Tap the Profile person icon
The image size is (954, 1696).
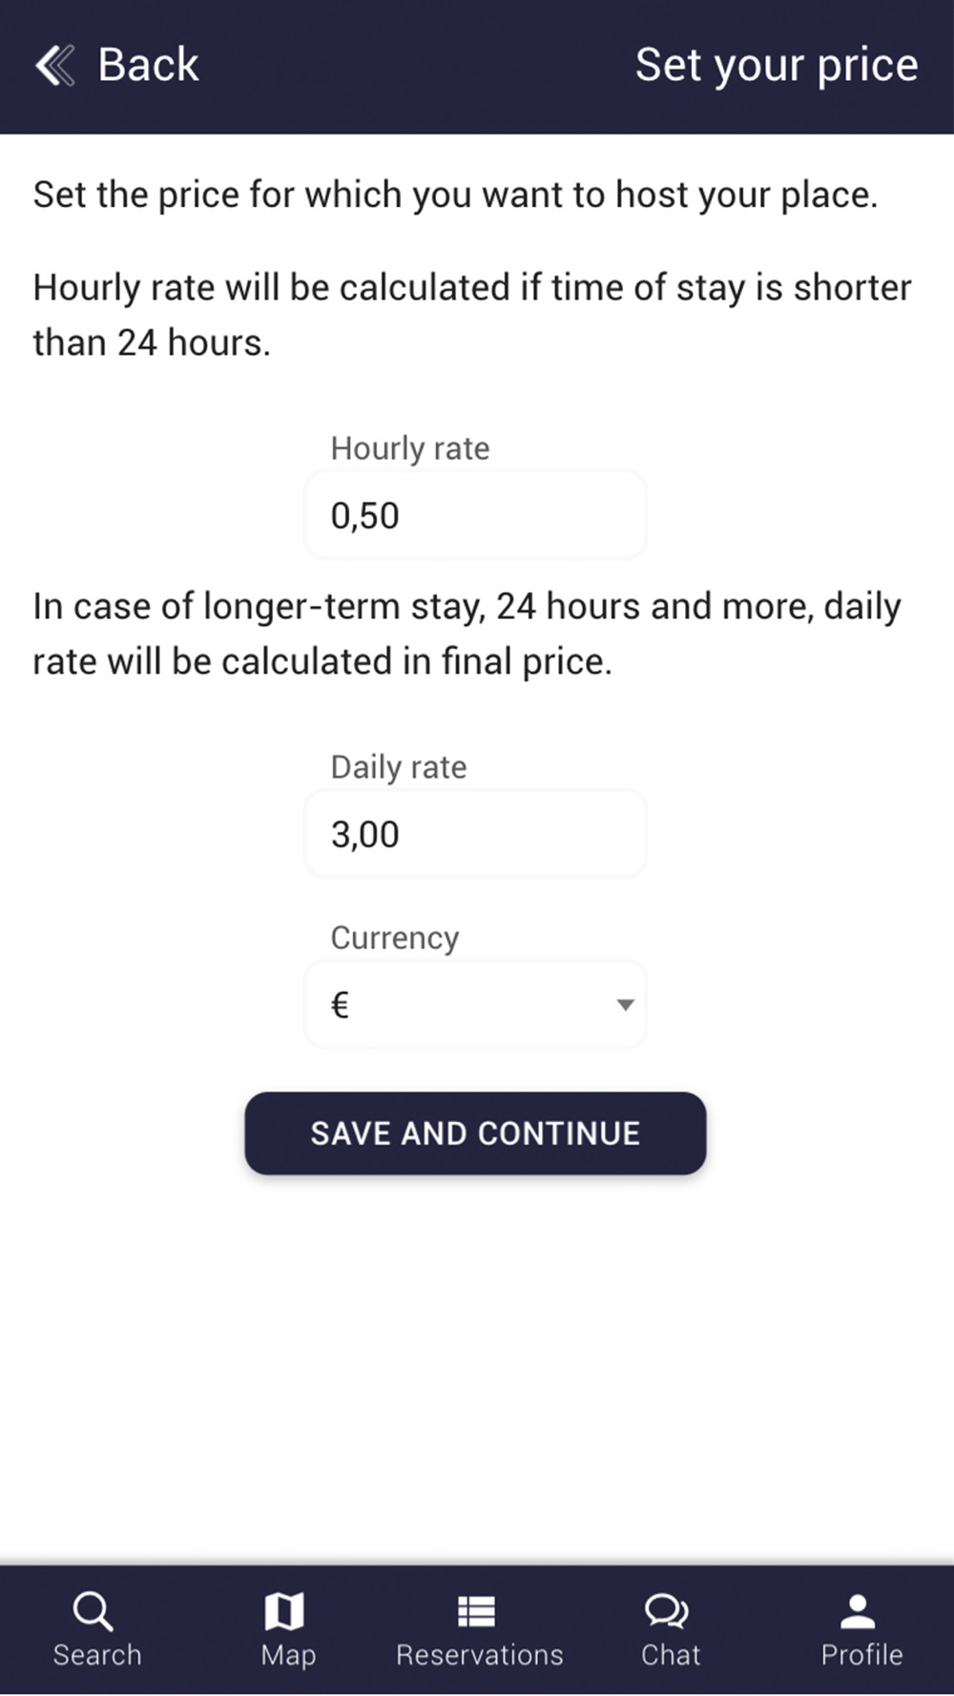pyautogui.click(x=858, y=1612)
